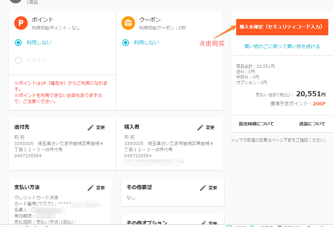Click the pencil icon in 送付先
This screenshot has width=333, height=227.
click(90, 127)
